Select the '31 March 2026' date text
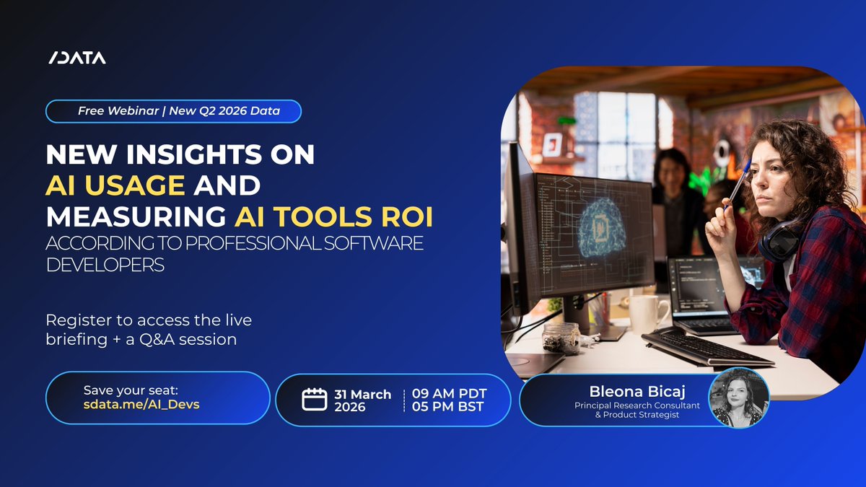The width and height of the screenshot is (866, 487). (363, 400)
